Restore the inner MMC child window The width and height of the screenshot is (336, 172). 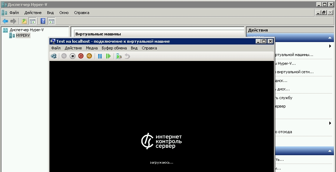click(324, 13)
